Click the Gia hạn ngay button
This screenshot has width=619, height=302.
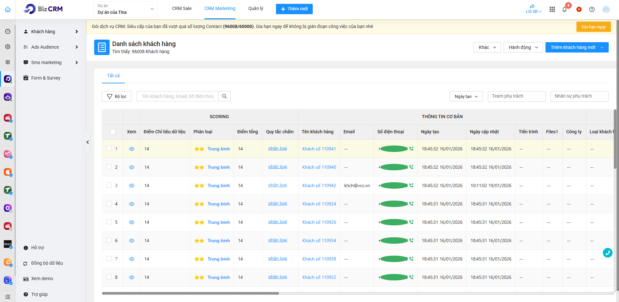(593, 27)
